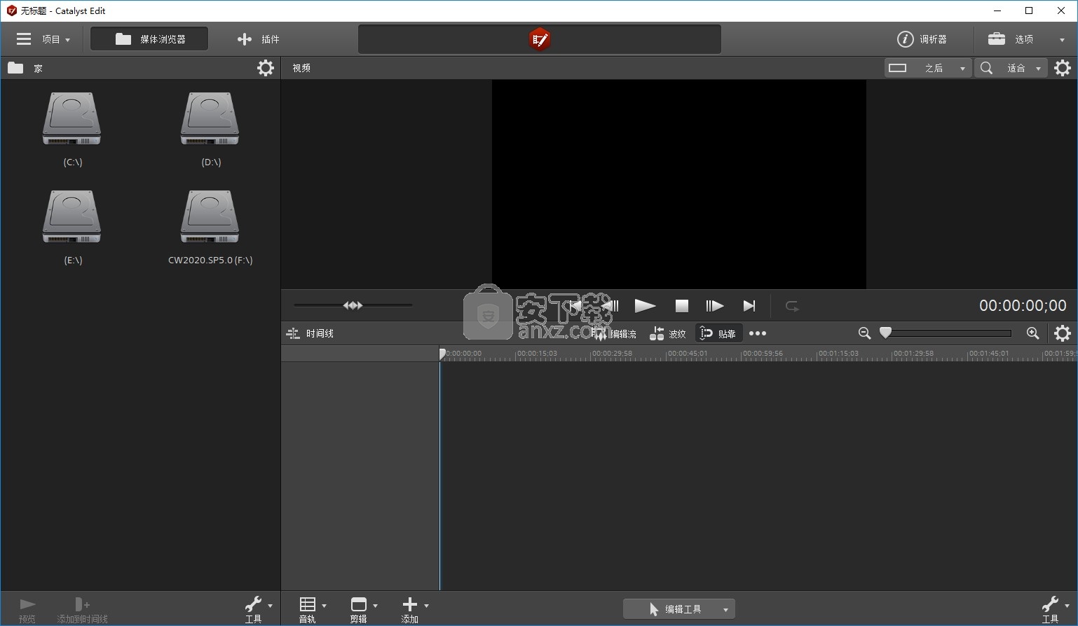Toggle 贴靠 snapping

(718, 333)
